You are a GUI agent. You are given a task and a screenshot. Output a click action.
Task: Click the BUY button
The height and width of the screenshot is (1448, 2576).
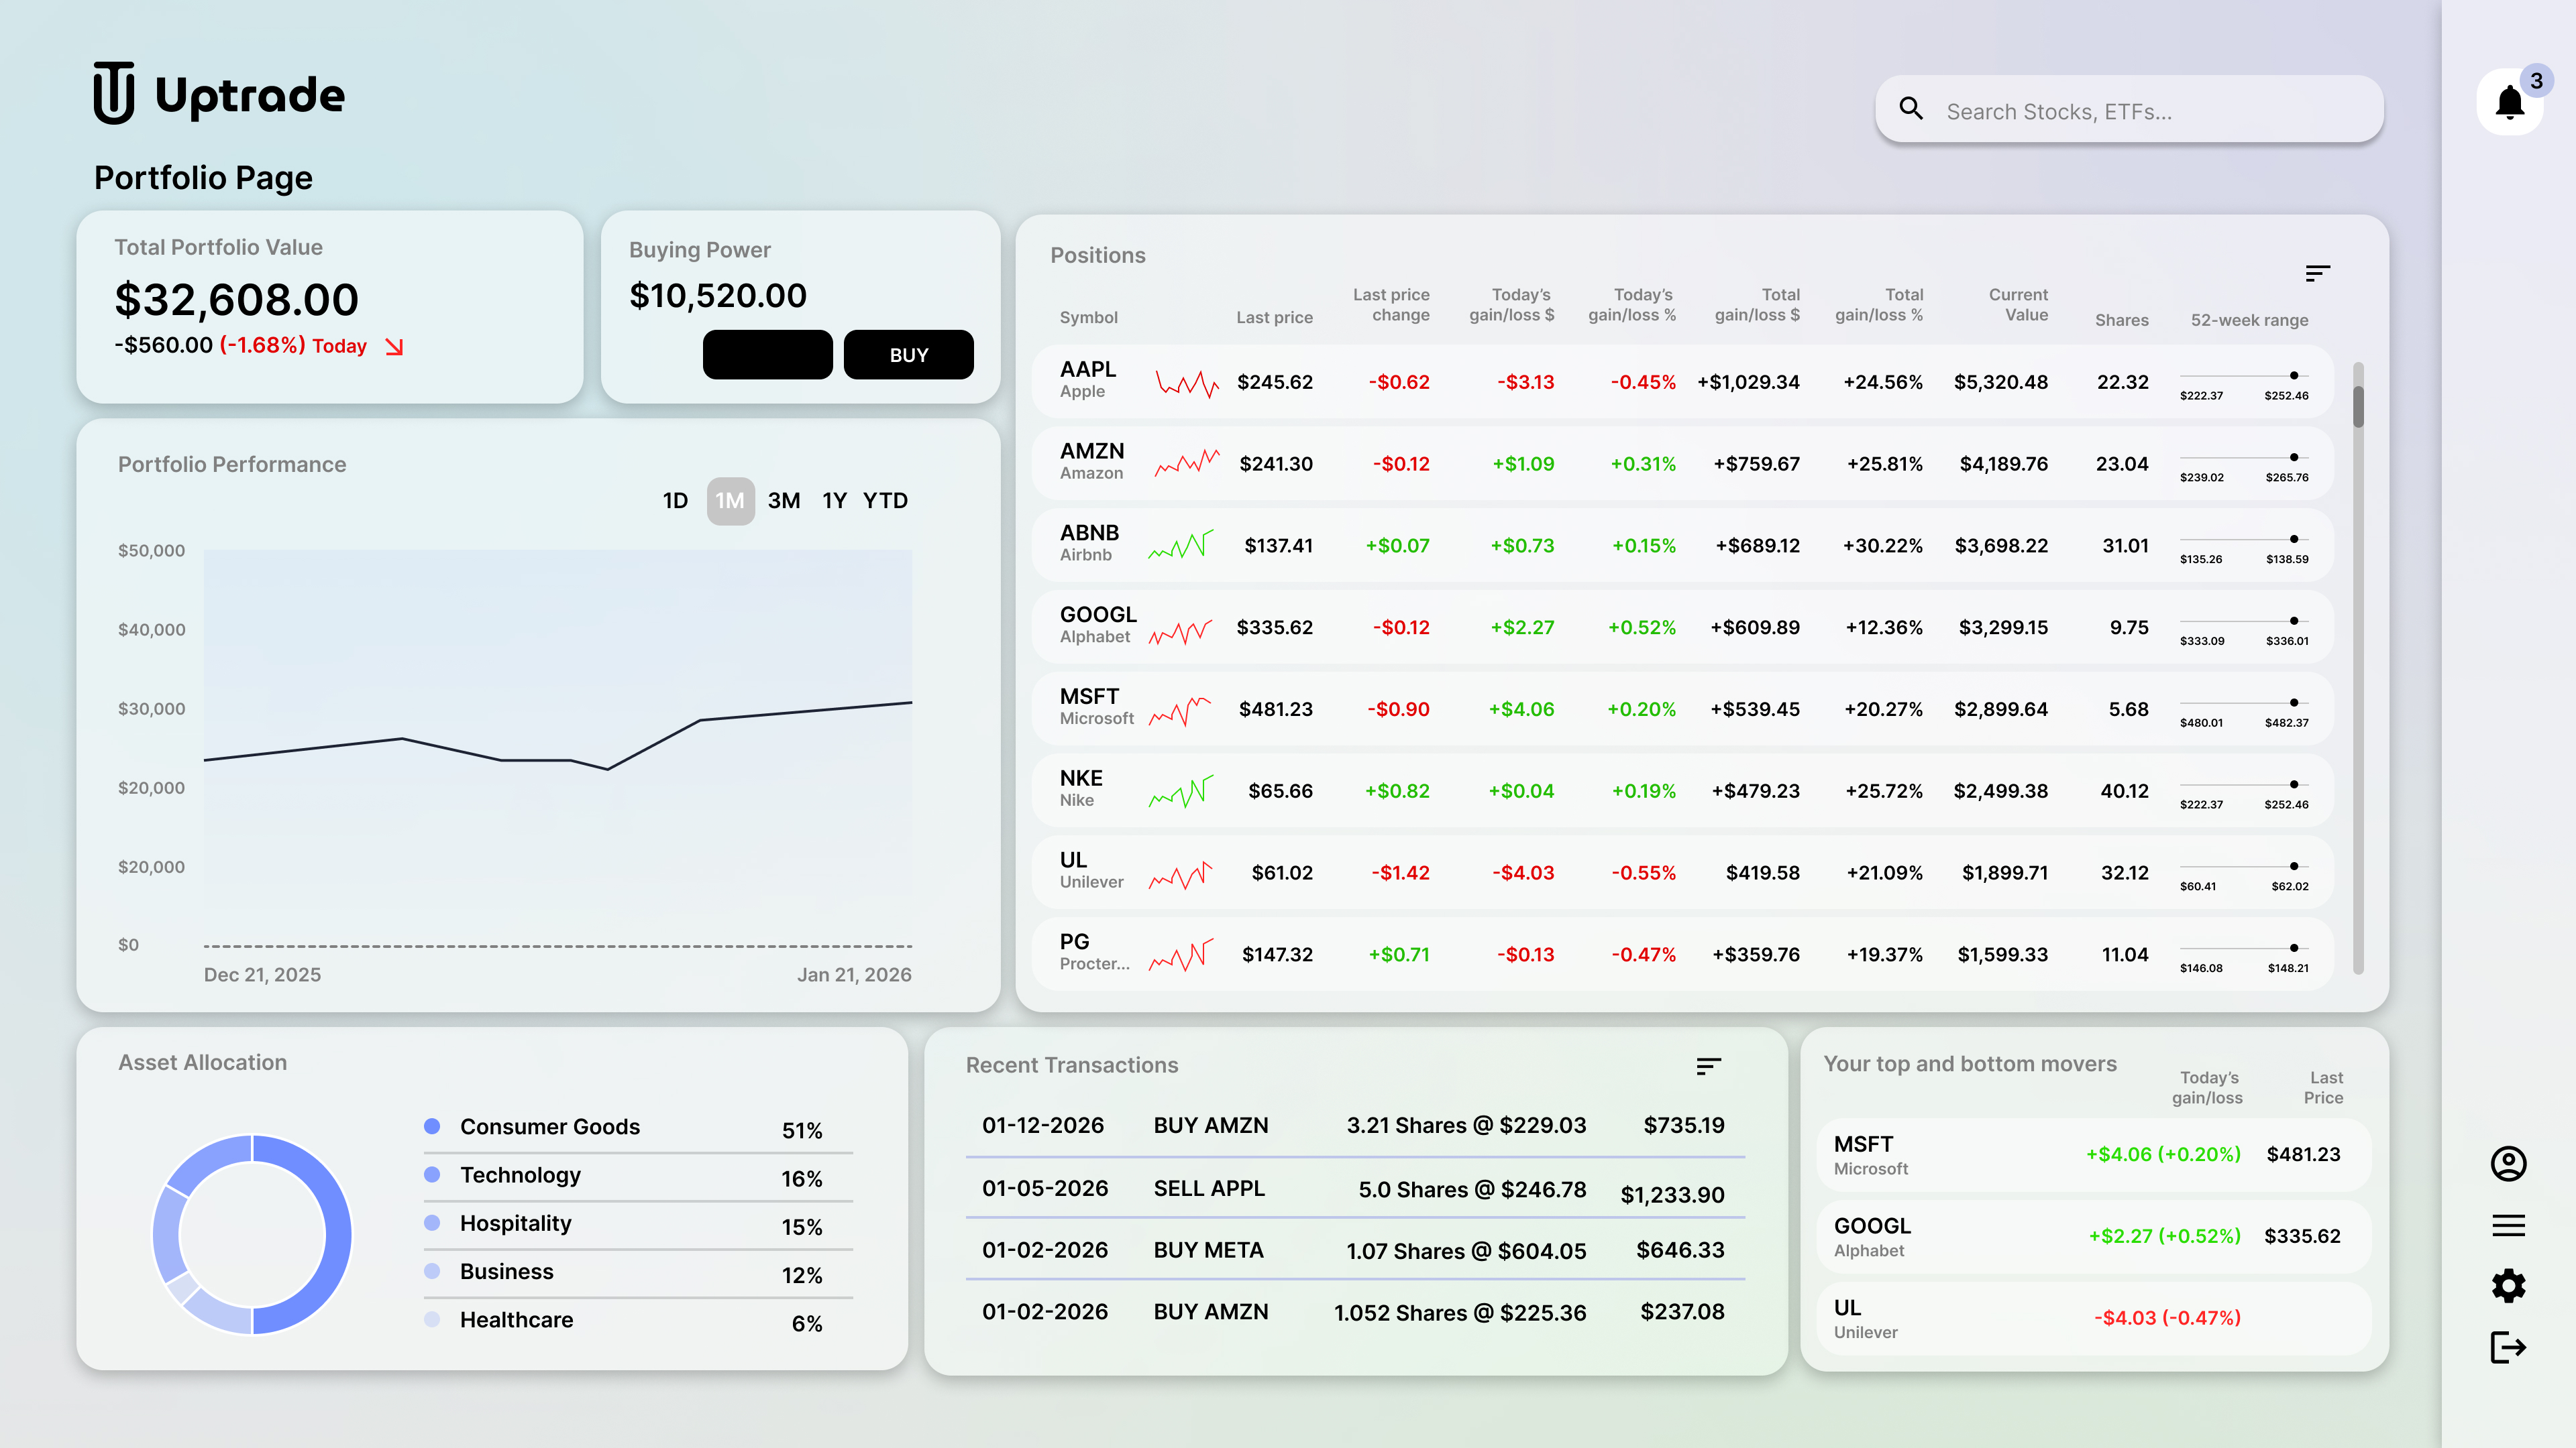point(908,355)
